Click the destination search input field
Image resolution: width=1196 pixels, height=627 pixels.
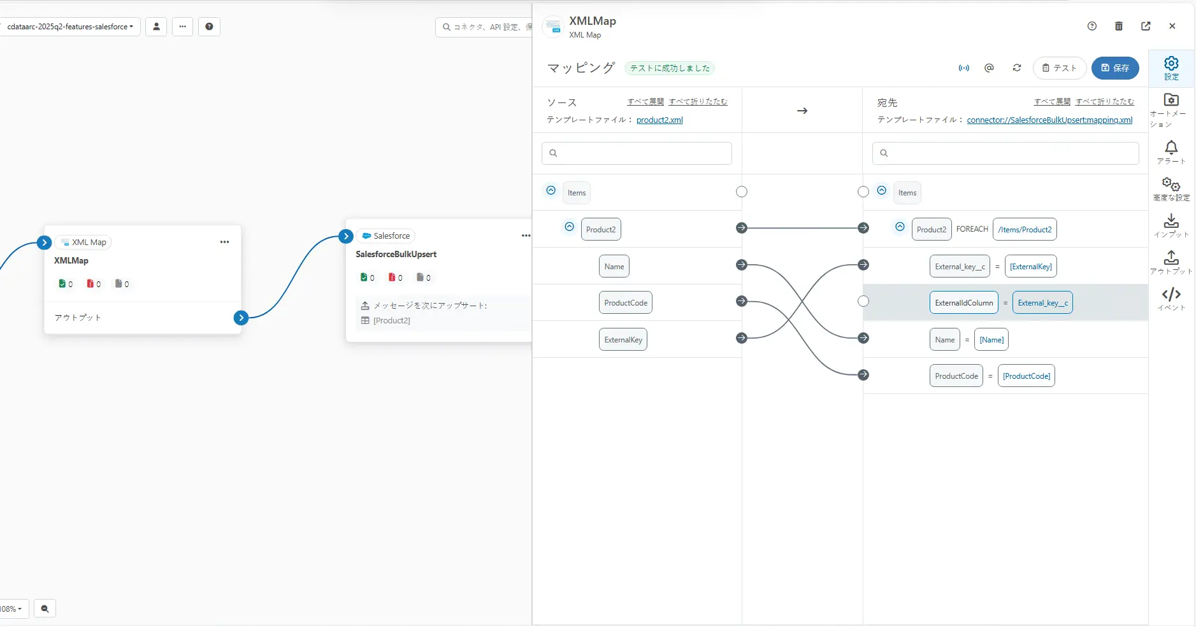tap(1005, 153)
